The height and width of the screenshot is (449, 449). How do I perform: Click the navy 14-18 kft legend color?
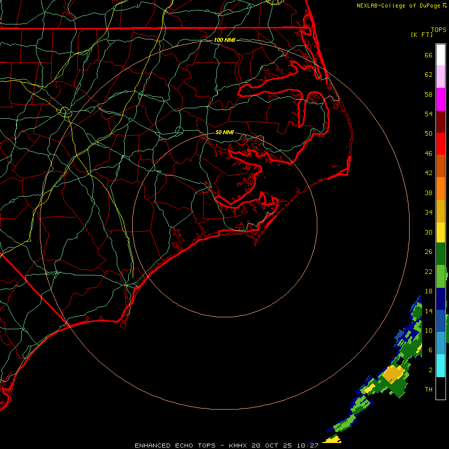click(x=441, y=299)
